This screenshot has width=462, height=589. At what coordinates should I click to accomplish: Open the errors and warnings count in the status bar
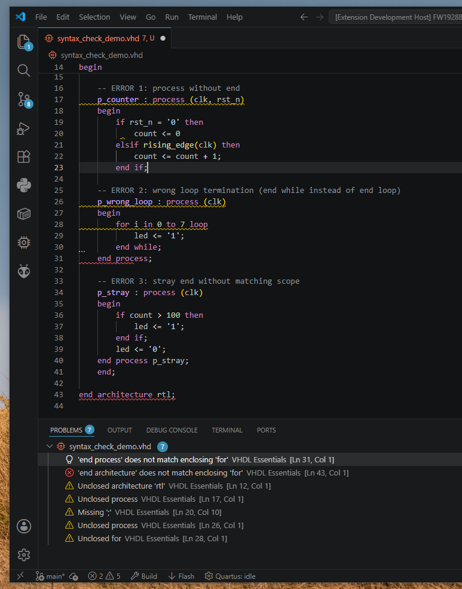click(104, 576)
